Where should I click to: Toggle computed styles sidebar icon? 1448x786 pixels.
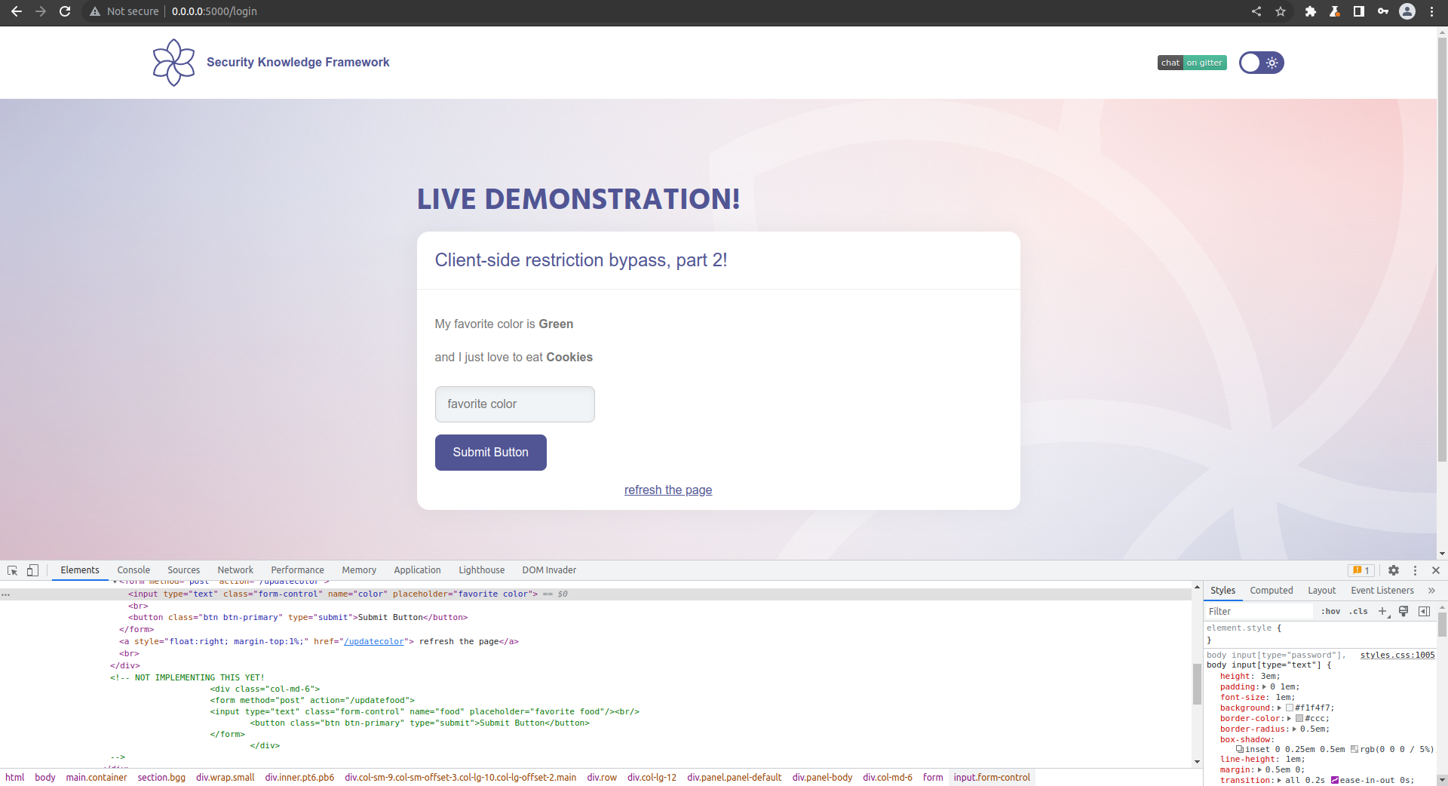(1424, 611)
